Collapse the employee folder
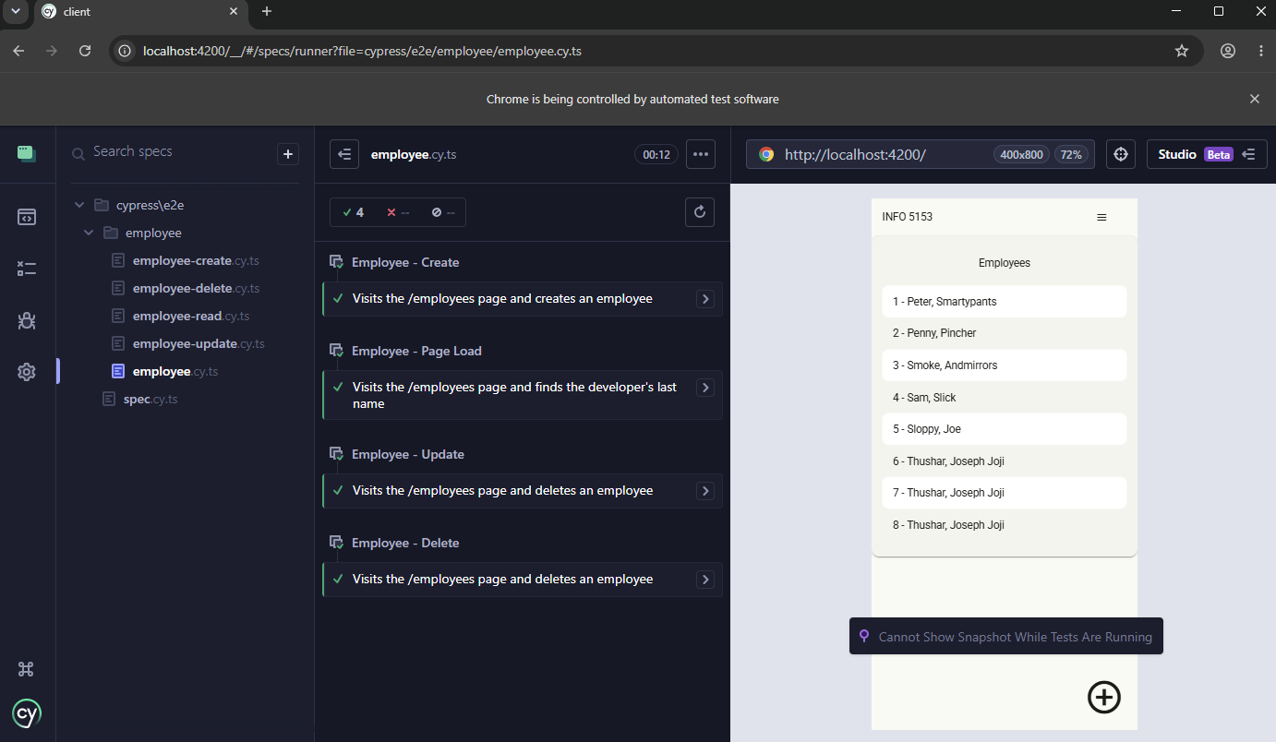Screen dimensions: 1276x742 click(x=133, y=233)
